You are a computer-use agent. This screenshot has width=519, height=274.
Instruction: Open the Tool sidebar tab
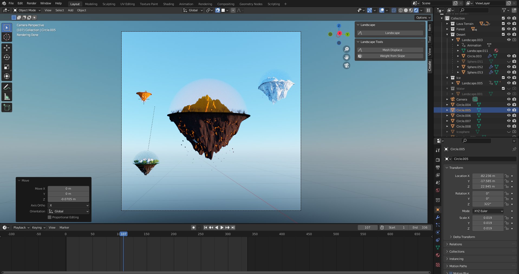coord(430,40)
